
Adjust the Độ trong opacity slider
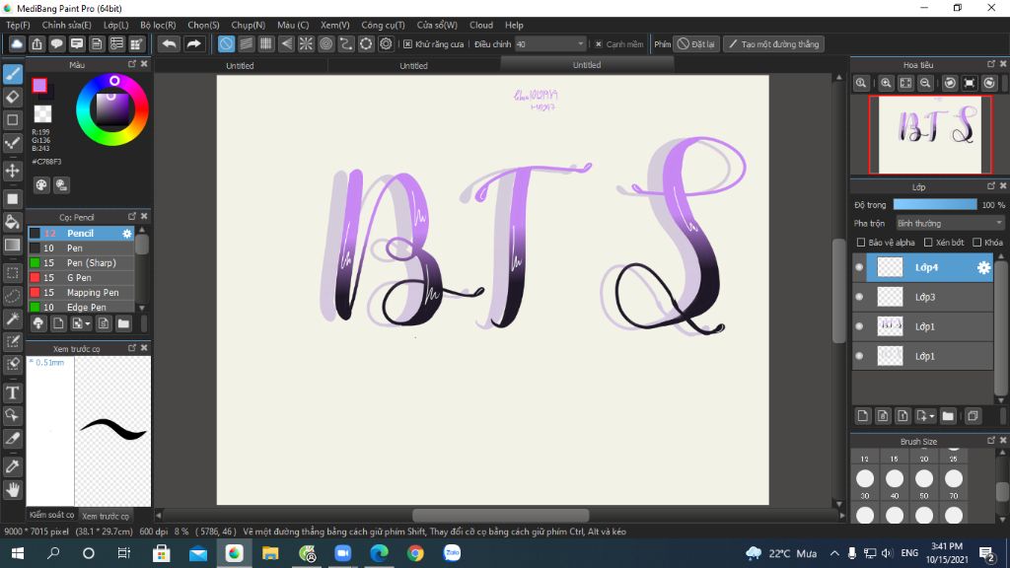click(935, 205)
